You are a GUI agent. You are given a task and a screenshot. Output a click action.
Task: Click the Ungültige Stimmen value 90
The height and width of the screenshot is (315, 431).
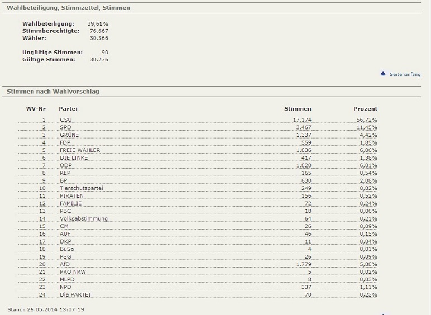(105, 52)
